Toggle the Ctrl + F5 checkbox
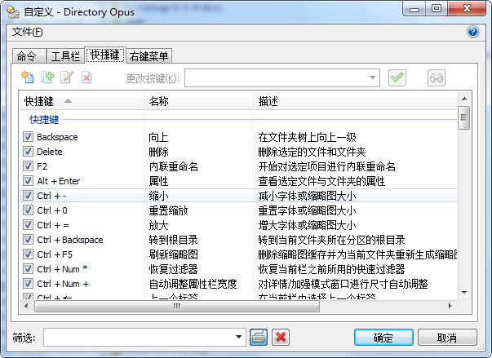Screen dimensions: 492x358 point(28,254)
